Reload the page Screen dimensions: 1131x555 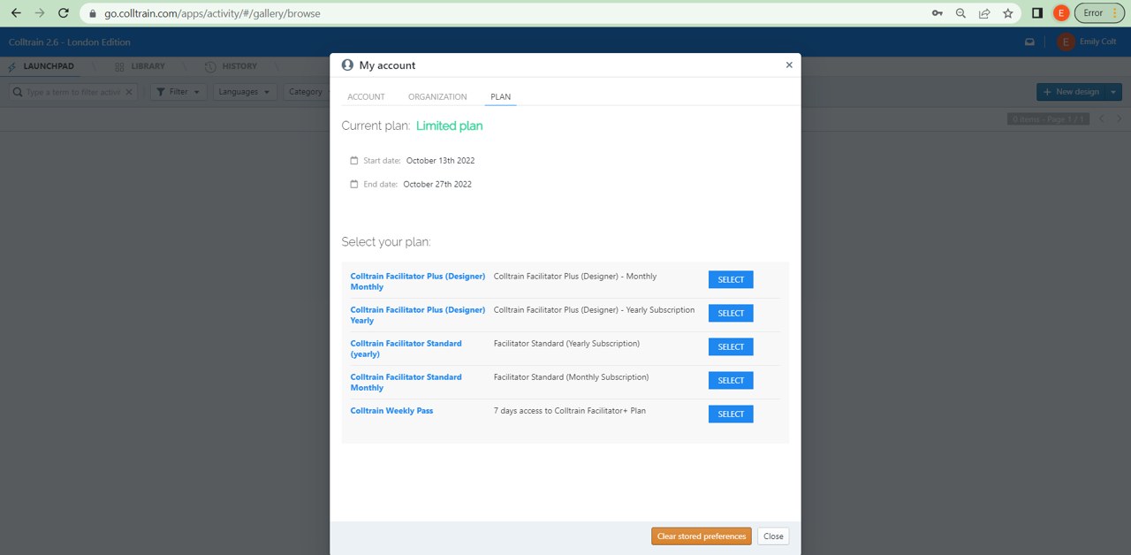pyautogui.click(x=64, y=13)
